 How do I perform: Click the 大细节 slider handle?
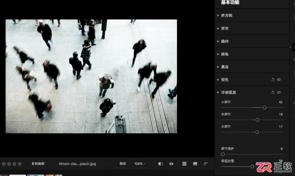tap(257, 132)
